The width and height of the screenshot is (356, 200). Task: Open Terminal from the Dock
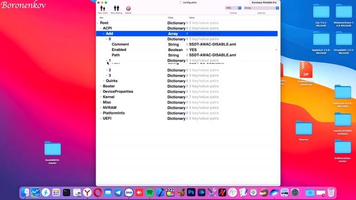click(67, 193)
